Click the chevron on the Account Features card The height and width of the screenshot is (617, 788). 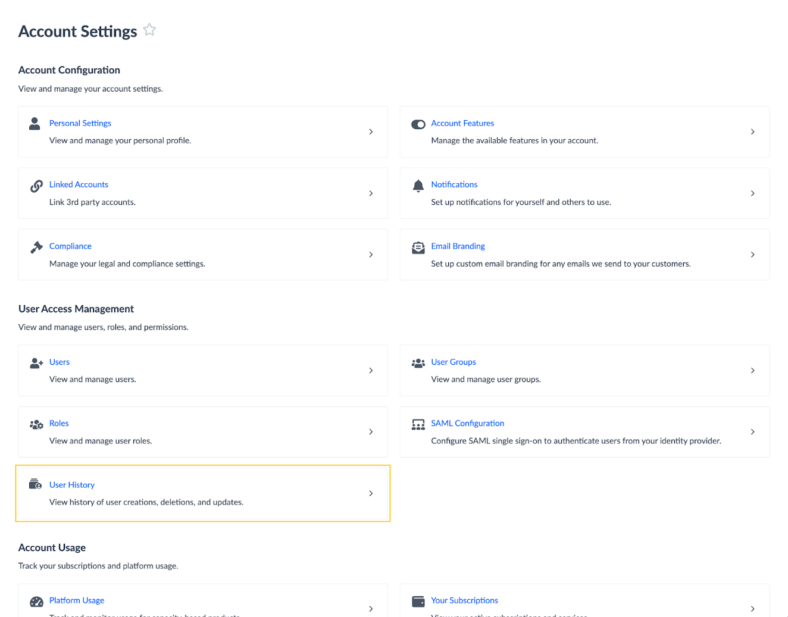(753, 131)
